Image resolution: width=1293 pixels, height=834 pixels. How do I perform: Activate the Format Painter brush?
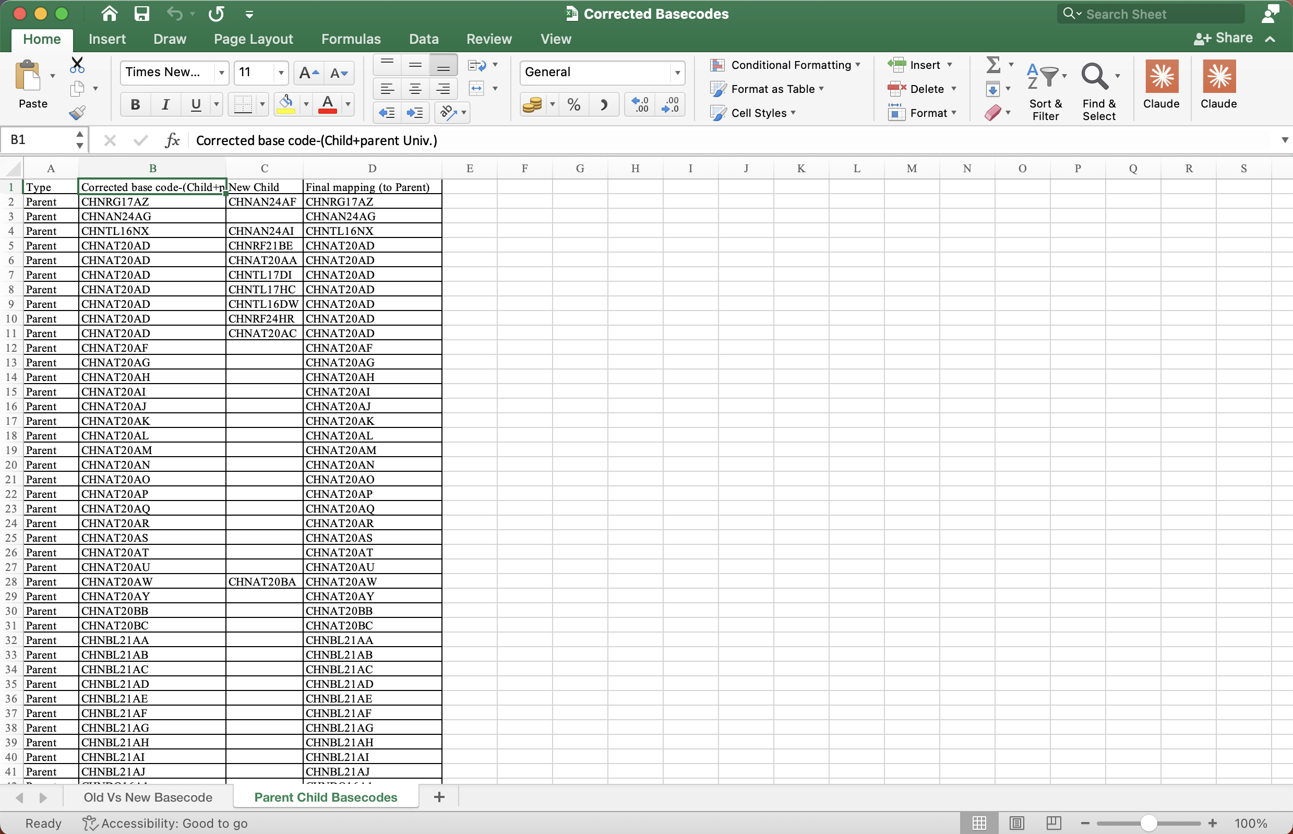(77, 112)
